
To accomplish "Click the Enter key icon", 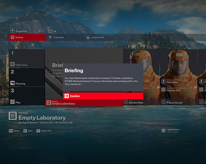I will [x=11, y=131].
